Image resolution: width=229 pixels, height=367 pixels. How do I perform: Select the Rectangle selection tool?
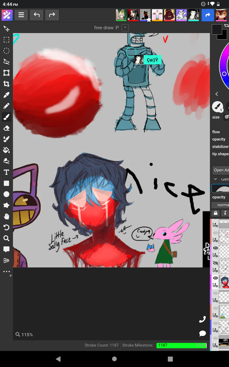(x=6, y=40)
